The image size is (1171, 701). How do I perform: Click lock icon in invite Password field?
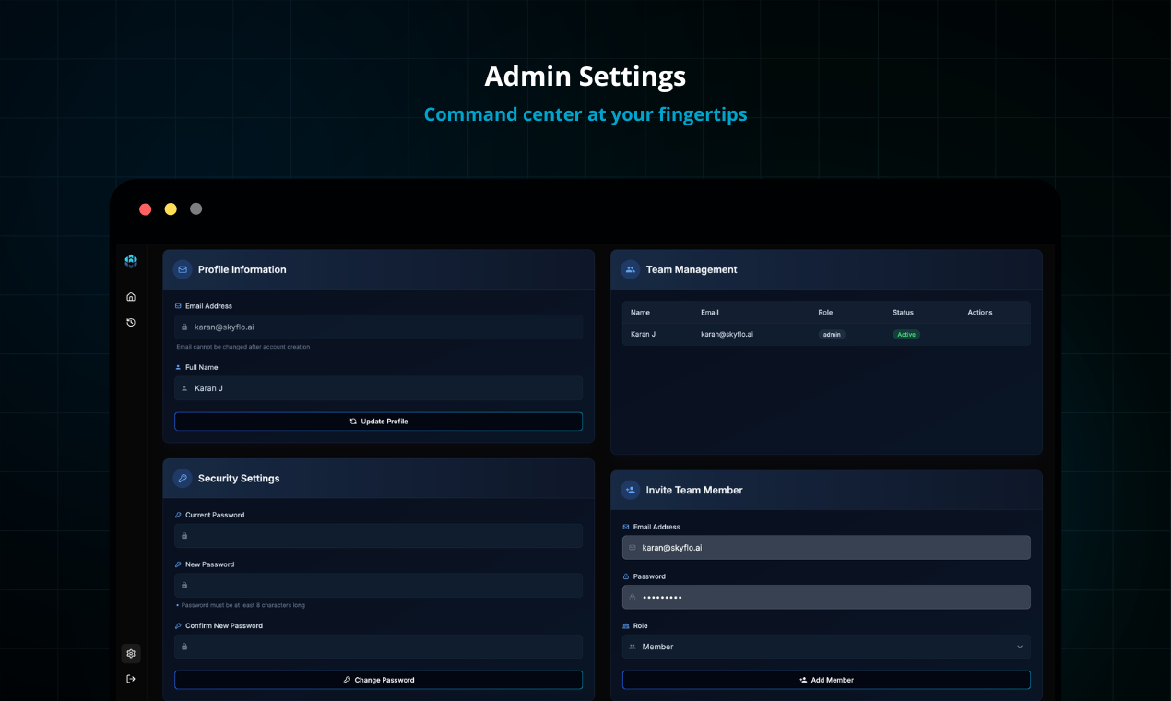pos(633,597)
